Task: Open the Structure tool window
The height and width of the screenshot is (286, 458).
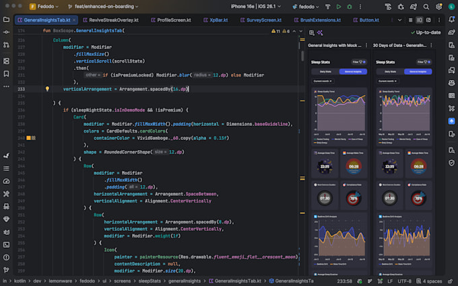Action: pos(6,61)
